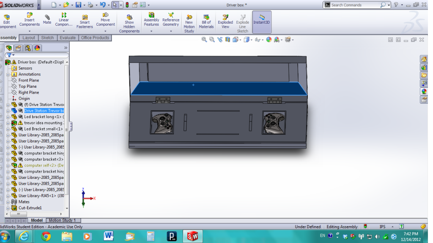This screenshot has height=243, width=433.
Task: Switch to the Layout tab
Action: (29, 38)
